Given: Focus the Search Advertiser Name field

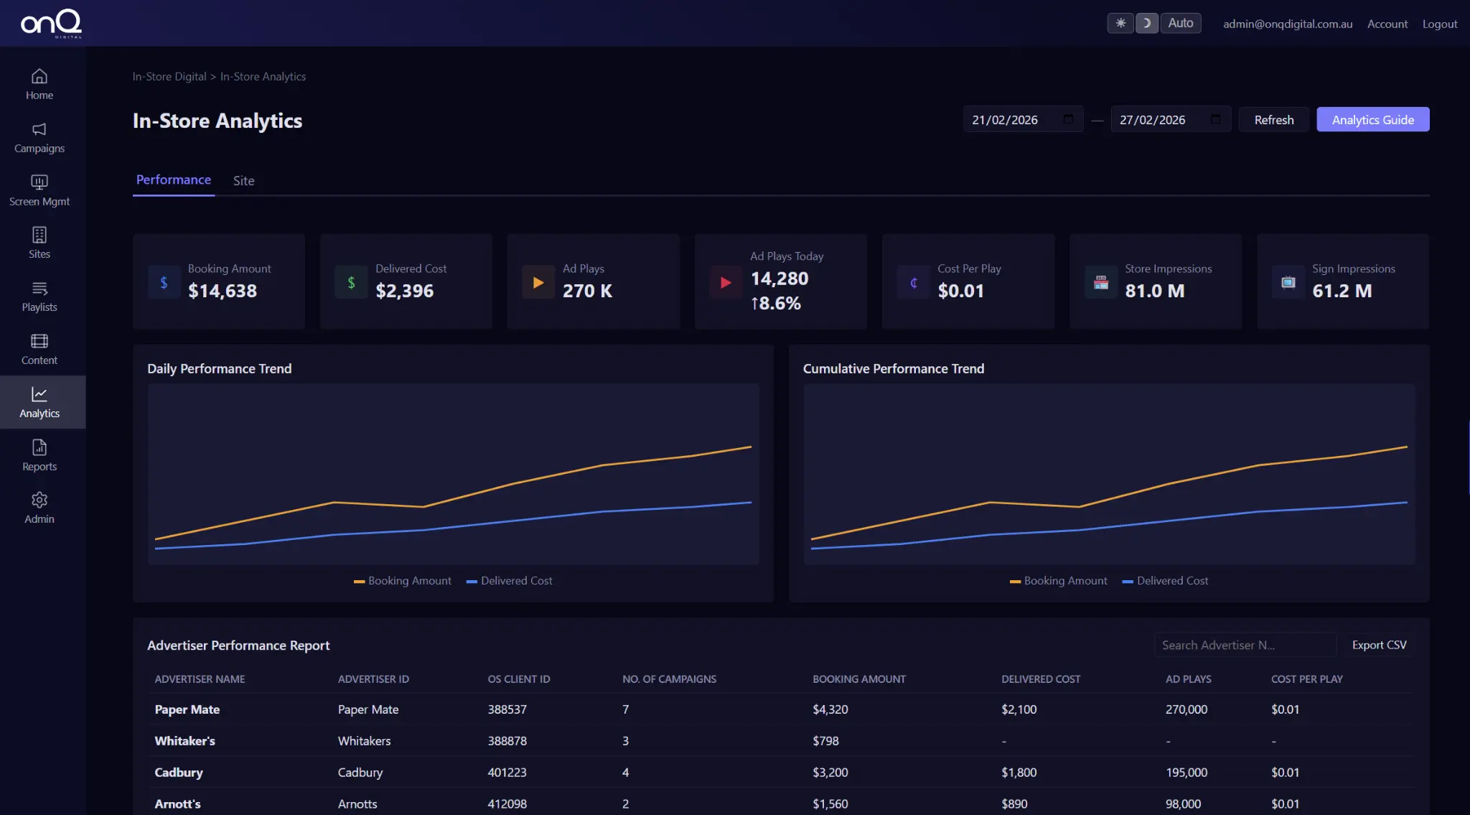Looking at the screenshot, I should coord(1244,645).
